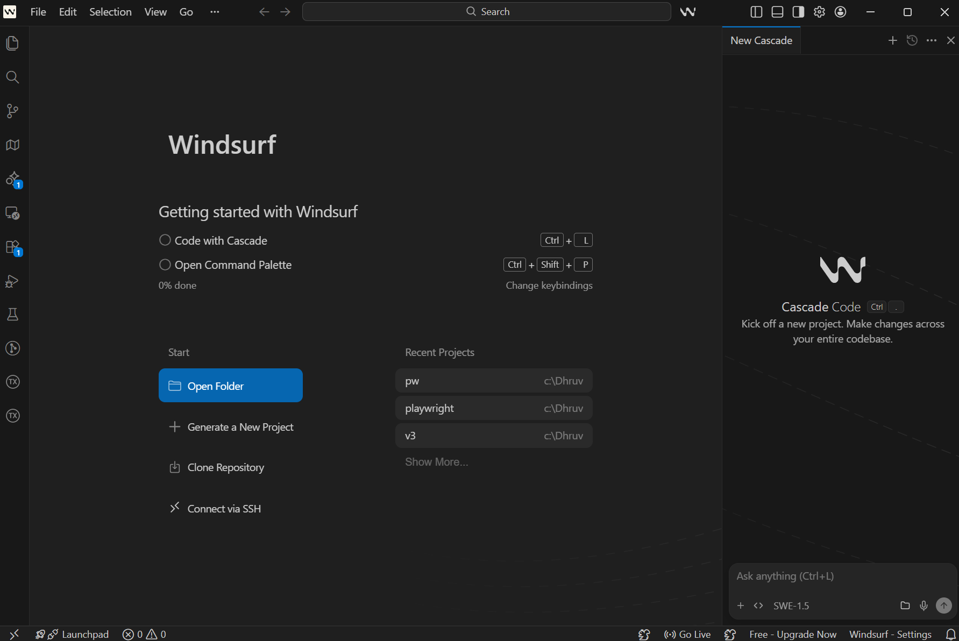Select the Code with Cascade radio step
The width and height of the screenshot is (959, 641).
coord(165,240)
